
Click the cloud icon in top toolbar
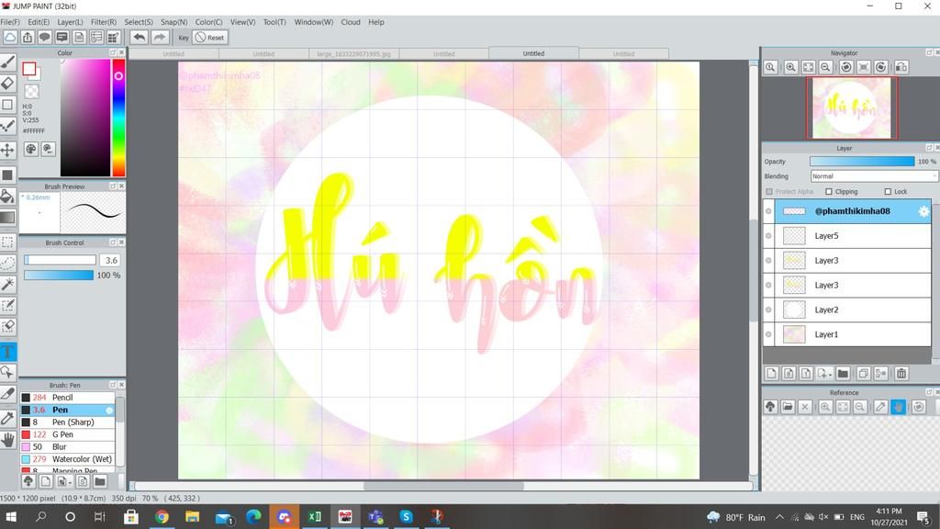click(10, 37)
